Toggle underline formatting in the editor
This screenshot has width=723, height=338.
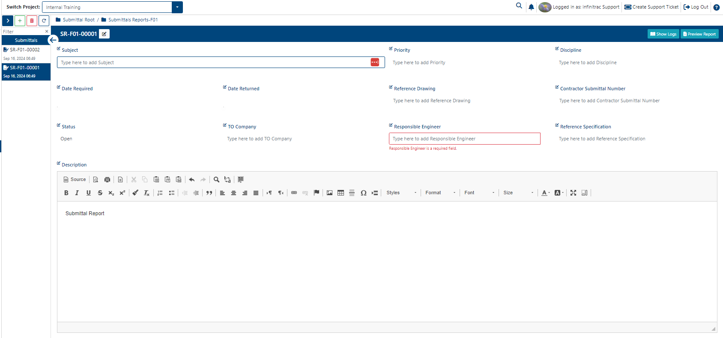tap(89, 193)
